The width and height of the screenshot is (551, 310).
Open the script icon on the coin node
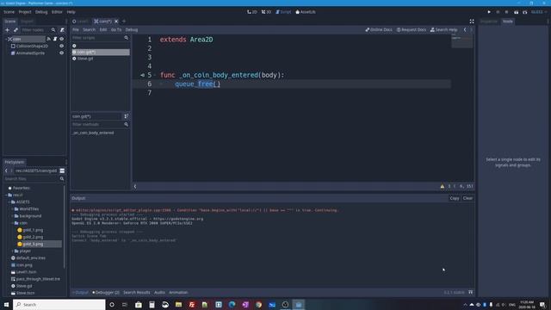coord(55,39)
